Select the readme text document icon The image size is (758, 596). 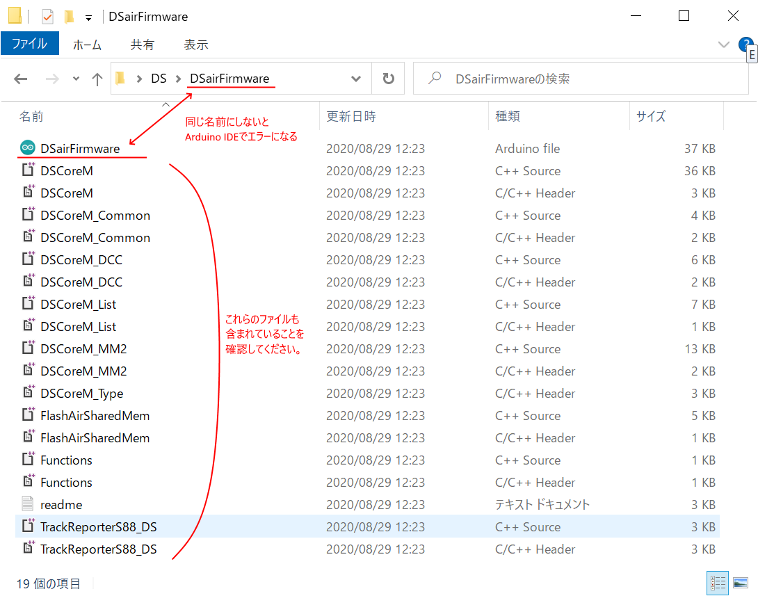tap(28, 504)
